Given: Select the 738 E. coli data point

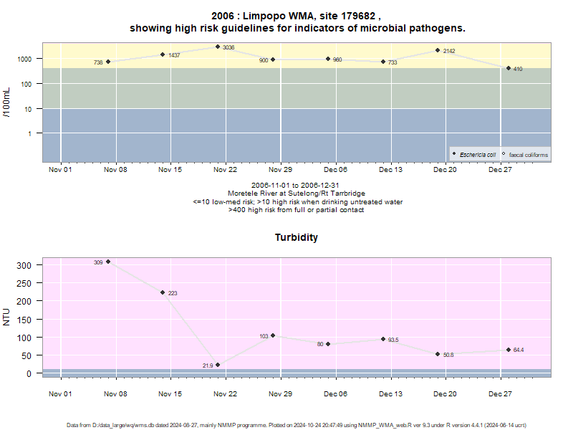Looking at the screenshot, I should click(x=108, y=62).
